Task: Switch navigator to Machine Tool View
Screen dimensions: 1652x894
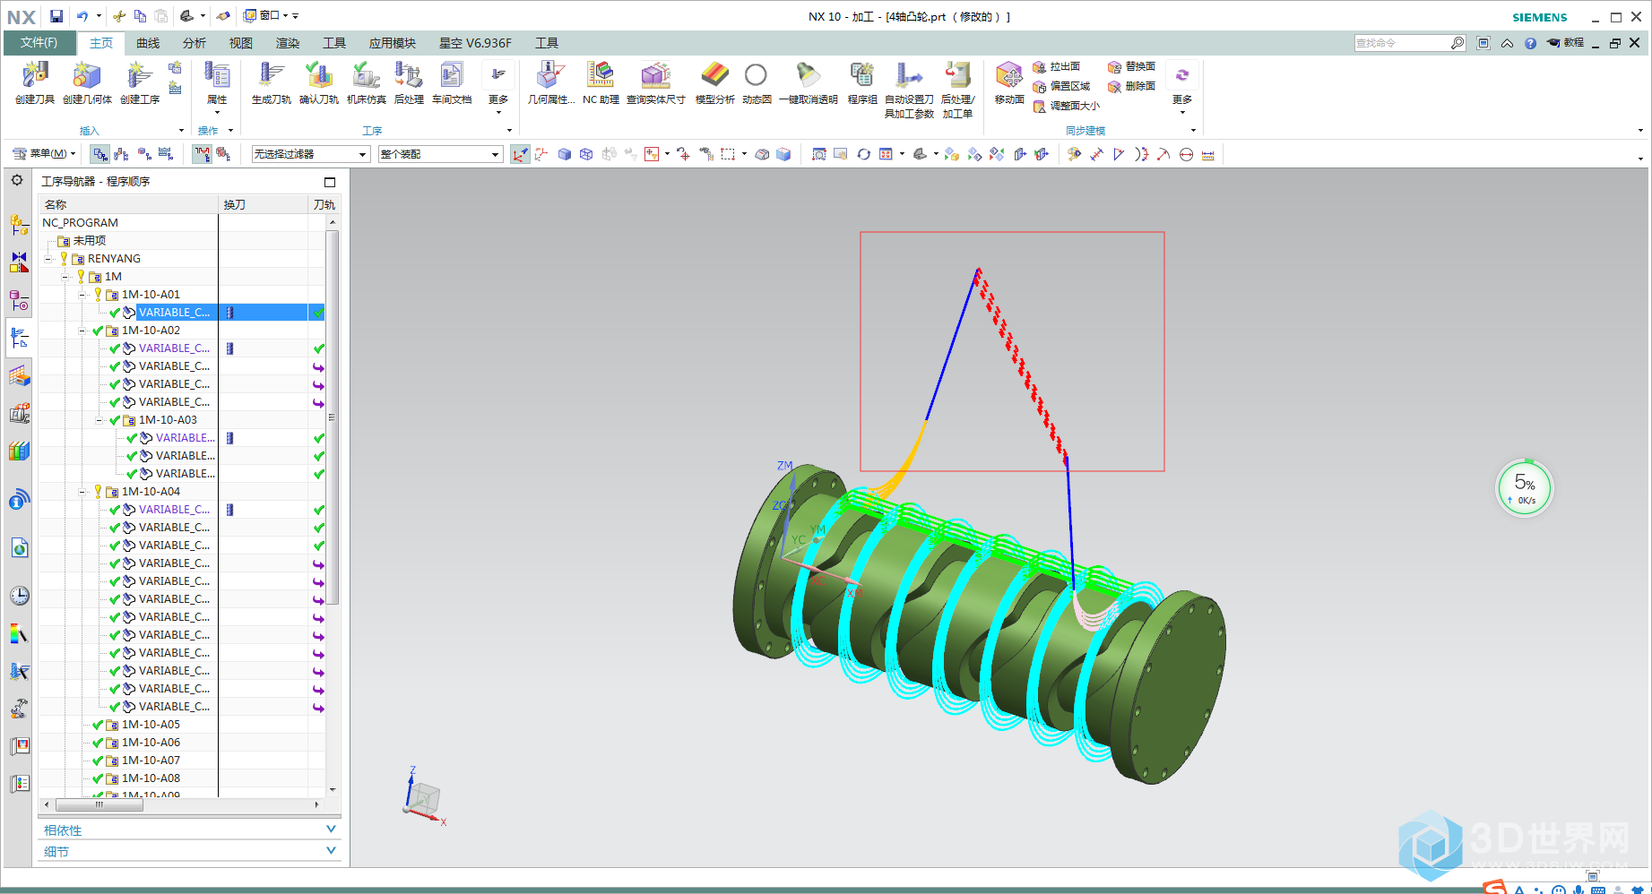Action: tap(122, 154)
